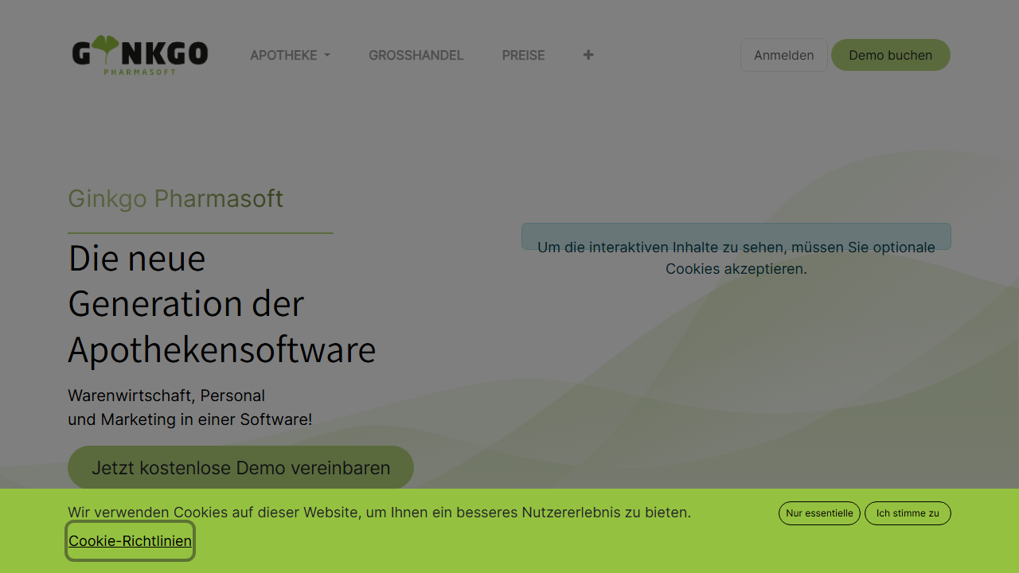1019x573 pixels.
Task: Click the Demo buchen button
Action: pyautogui.click(x=890, y=55)
